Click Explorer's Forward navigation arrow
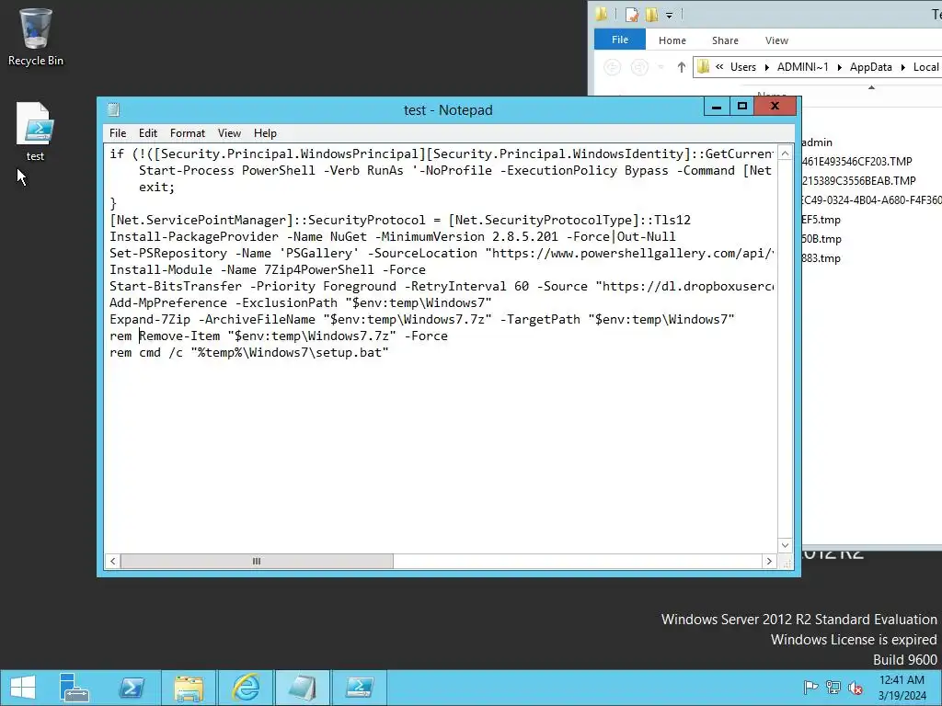The image size is (942, 706). click(x=639, y=67)
